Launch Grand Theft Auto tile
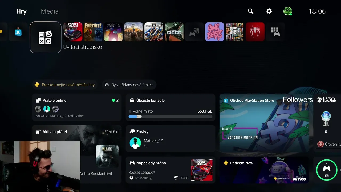 pyautogui.click(x=235, y=32)
